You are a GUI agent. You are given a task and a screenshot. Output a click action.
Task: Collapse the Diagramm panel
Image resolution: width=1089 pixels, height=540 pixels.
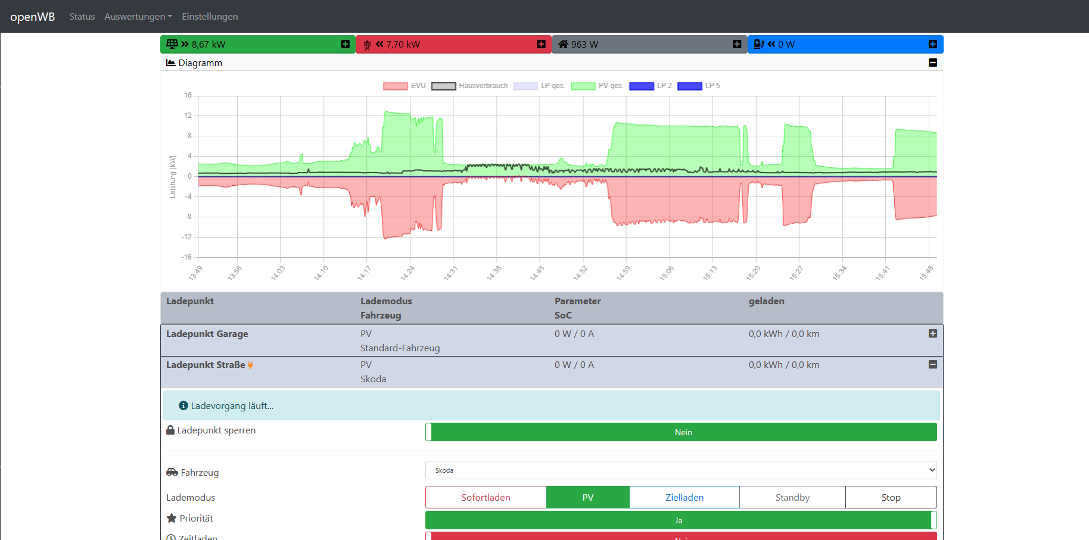932,63
